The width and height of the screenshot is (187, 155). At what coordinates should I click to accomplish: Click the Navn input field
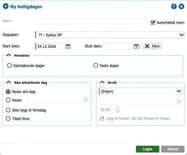91,21
